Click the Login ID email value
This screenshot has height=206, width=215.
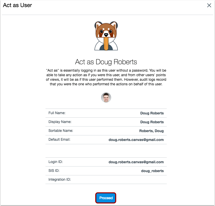click(x=136, y=162)
